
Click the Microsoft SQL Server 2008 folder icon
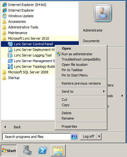click(x=4, y=72)
